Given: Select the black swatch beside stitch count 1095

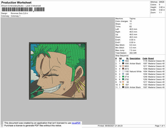Looking at the screenshot, I should [123, 63].
